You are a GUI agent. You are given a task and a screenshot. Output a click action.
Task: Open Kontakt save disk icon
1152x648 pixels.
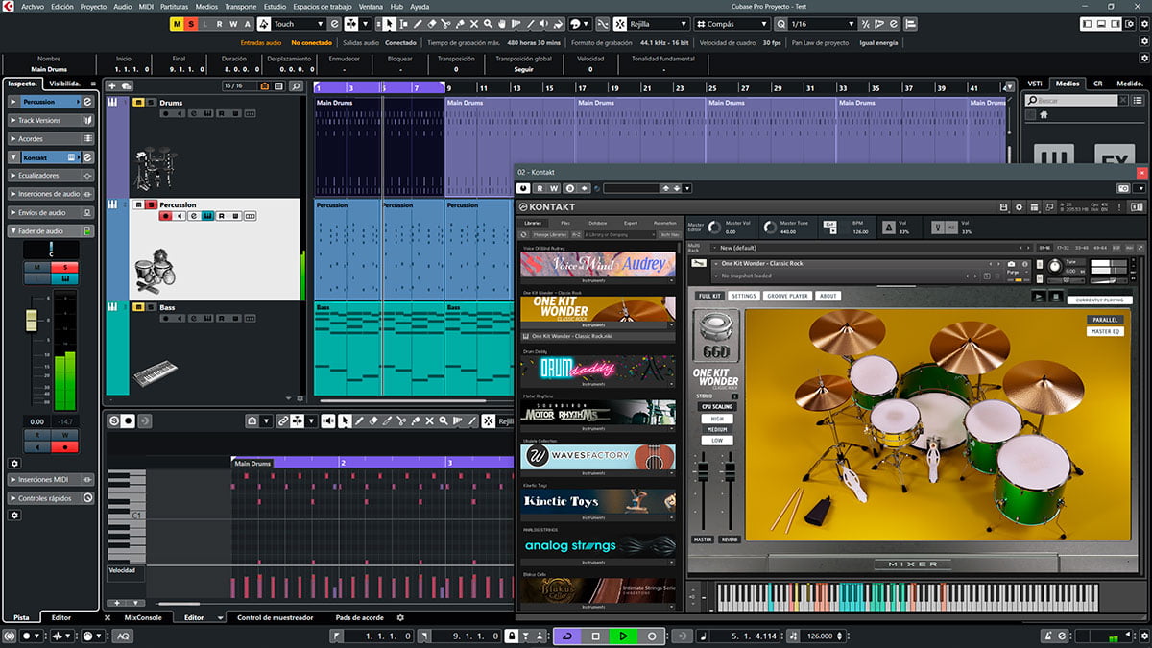pos(1002,206)
